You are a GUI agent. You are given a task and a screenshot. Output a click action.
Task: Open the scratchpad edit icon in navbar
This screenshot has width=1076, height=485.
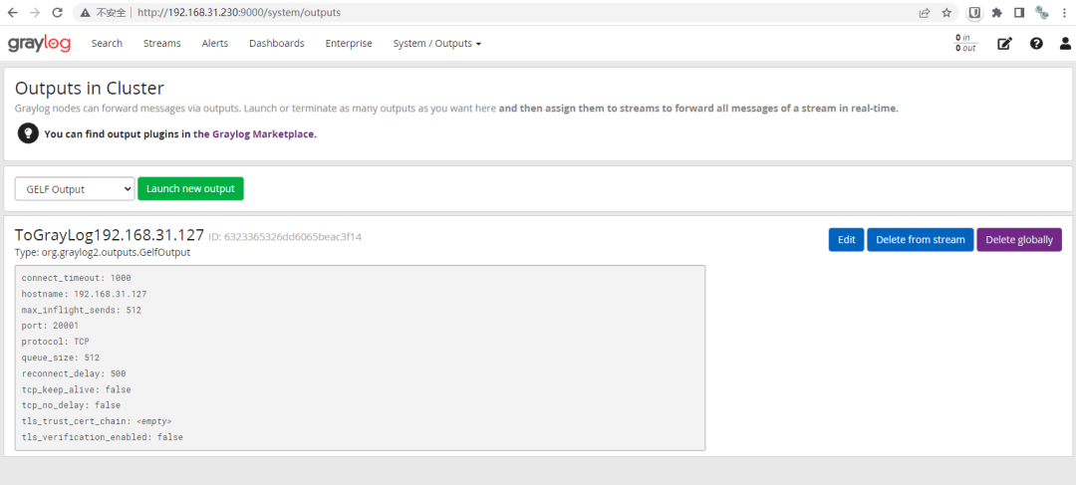1004,43
